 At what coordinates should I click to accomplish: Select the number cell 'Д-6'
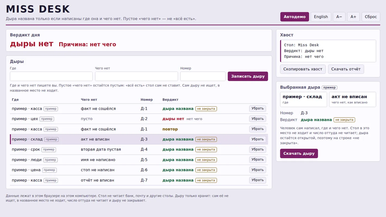(144, 170)
